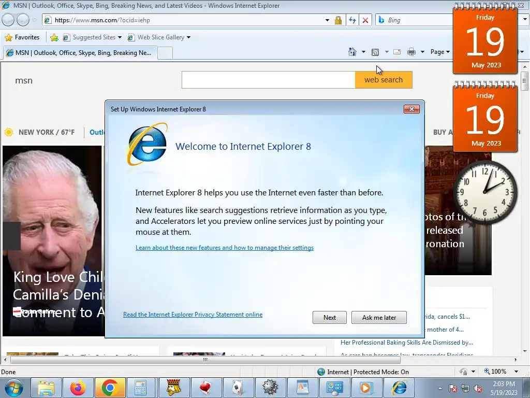Click the security lock icon in address bar

[x=338, y=20]
